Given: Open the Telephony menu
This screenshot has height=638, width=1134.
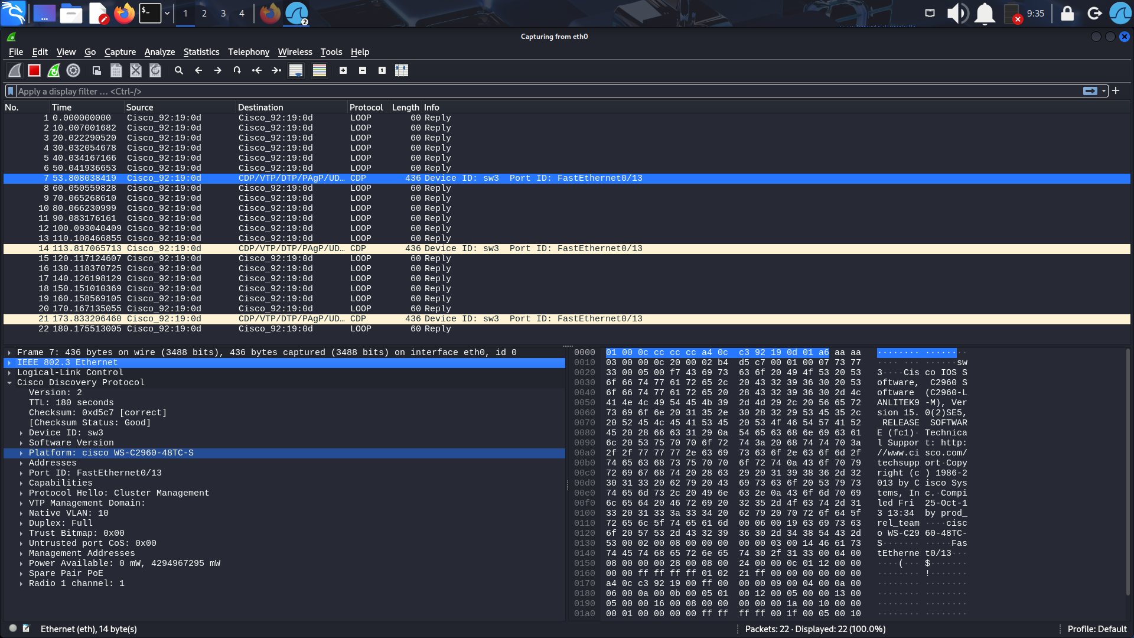Looking at the screenshot, I should coord(249,52).
